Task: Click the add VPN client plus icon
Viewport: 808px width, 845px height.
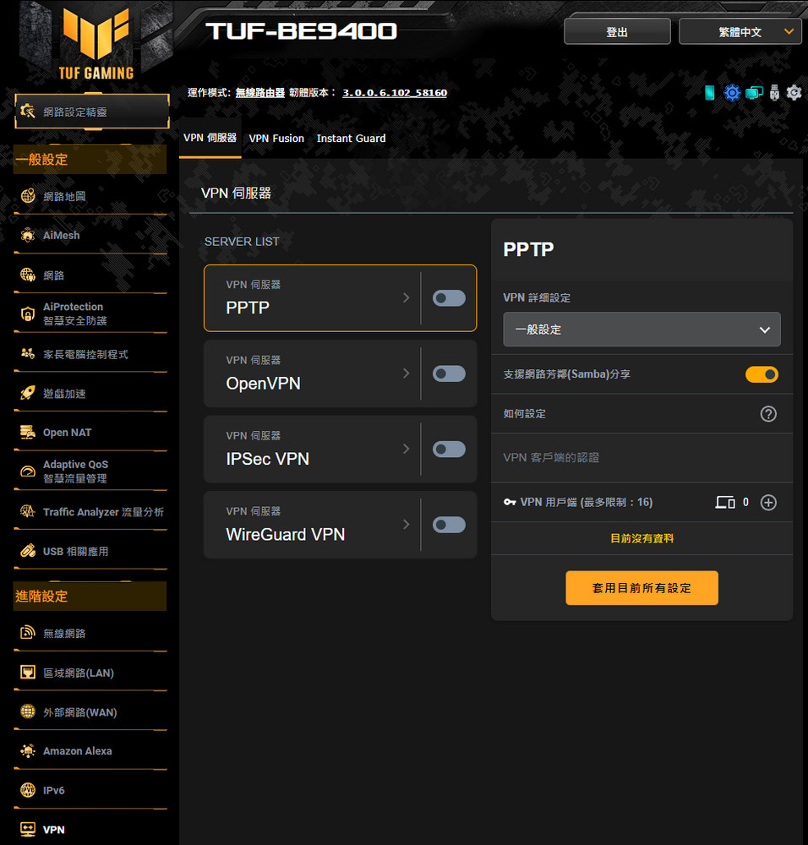Action: click(x=768, y=502)
